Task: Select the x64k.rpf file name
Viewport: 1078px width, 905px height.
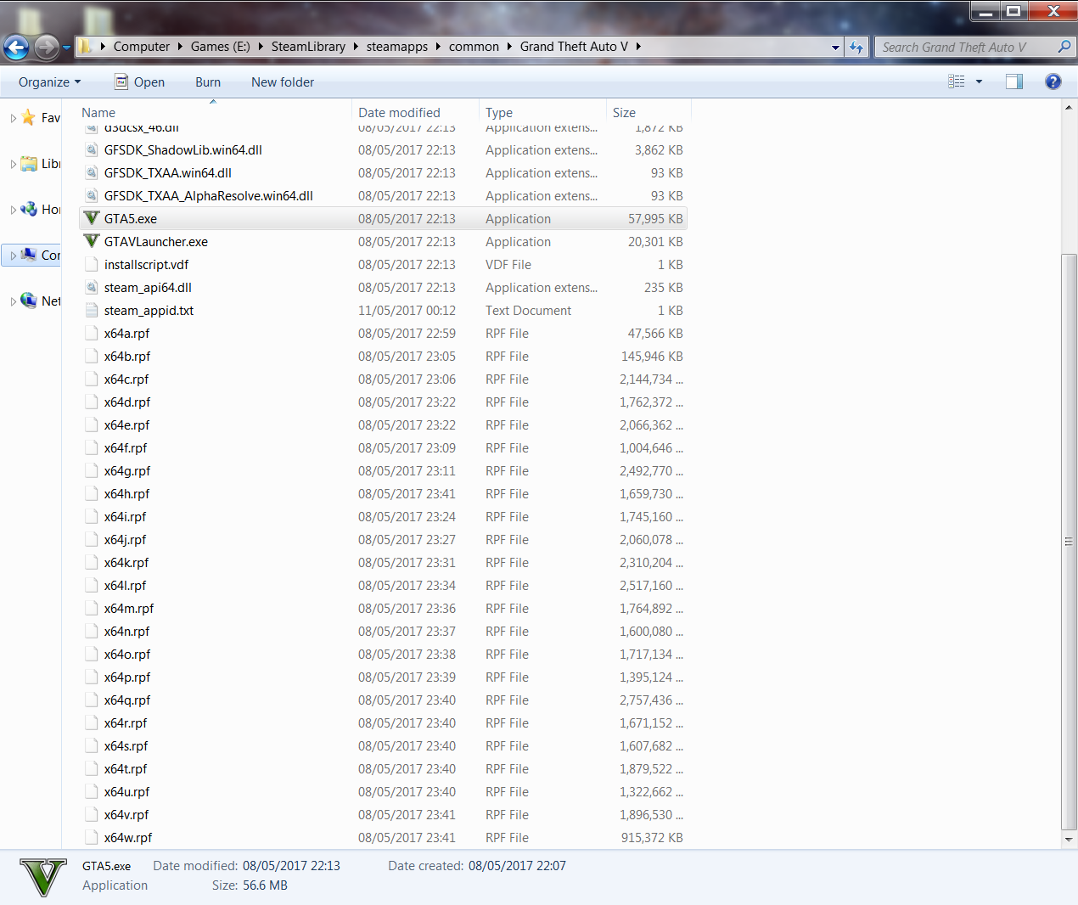Action: [x=126, y=562]
